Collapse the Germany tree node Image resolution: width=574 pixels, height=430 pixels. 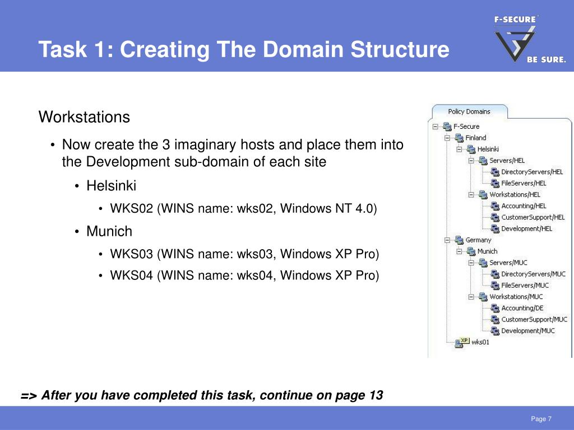(447, 240)
